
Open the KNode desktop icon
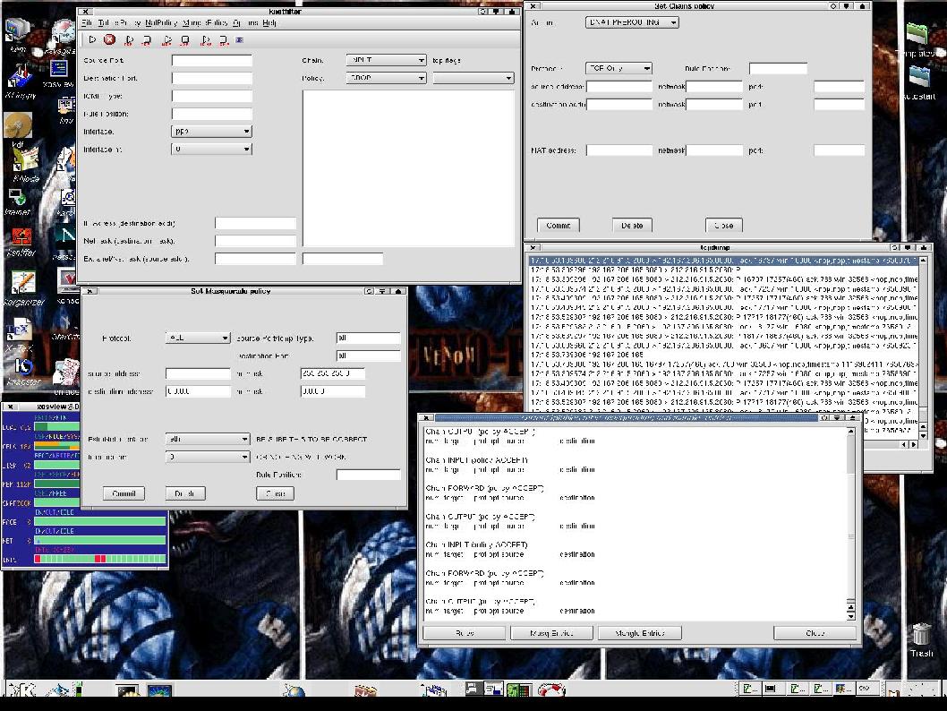25,164
